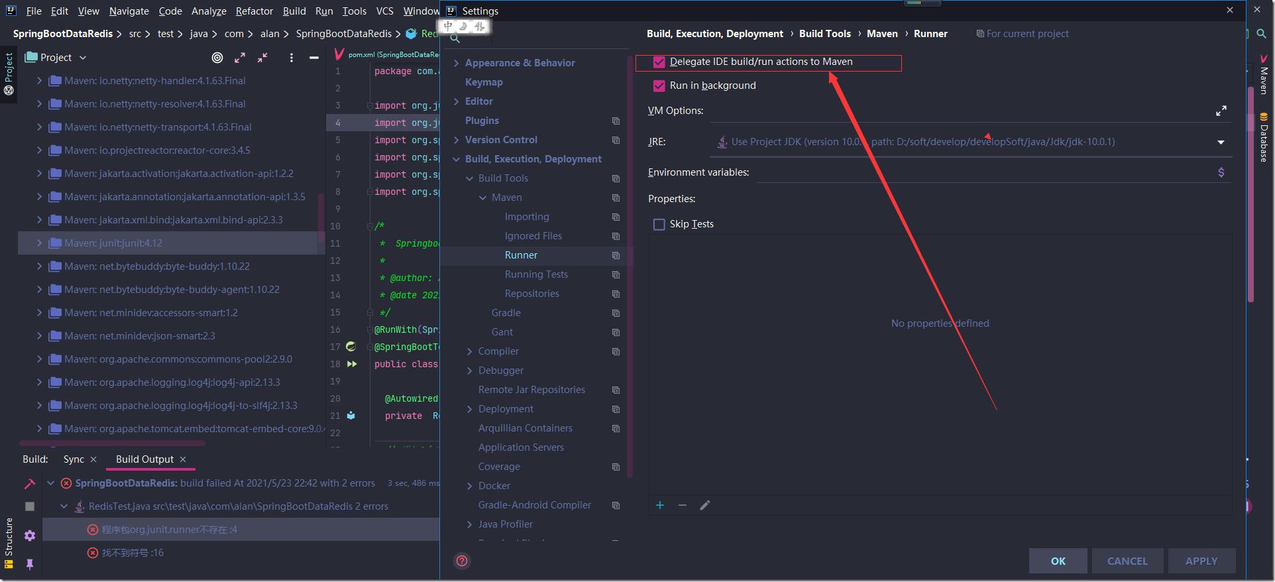Click project-level icon beside Runner
The width and height of the screenshot is (1275, 582).
(616, 255)
